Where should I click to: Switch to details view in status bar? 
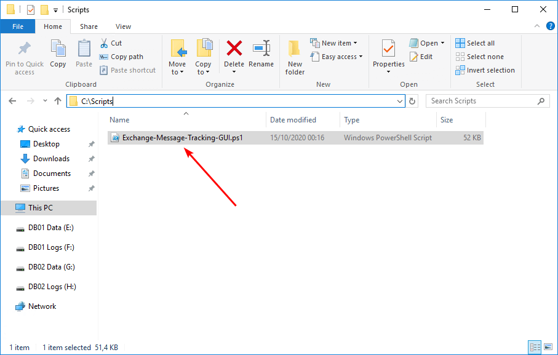(535, 347)
